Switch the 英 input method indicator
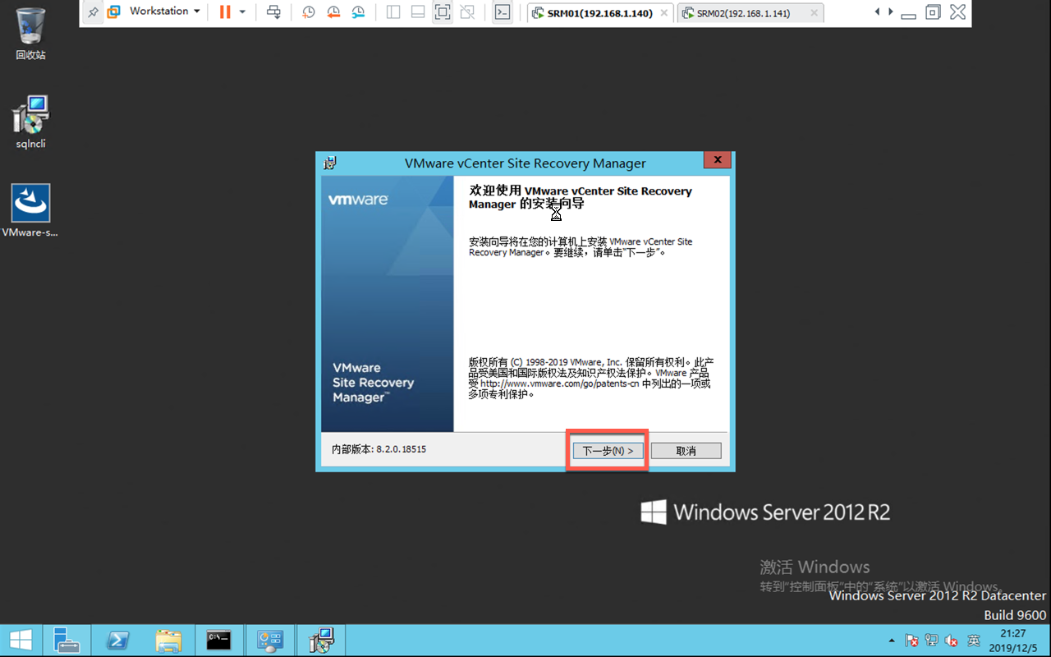The height and width of the screenshot is (657, 1051). click(x=974, y=641)
